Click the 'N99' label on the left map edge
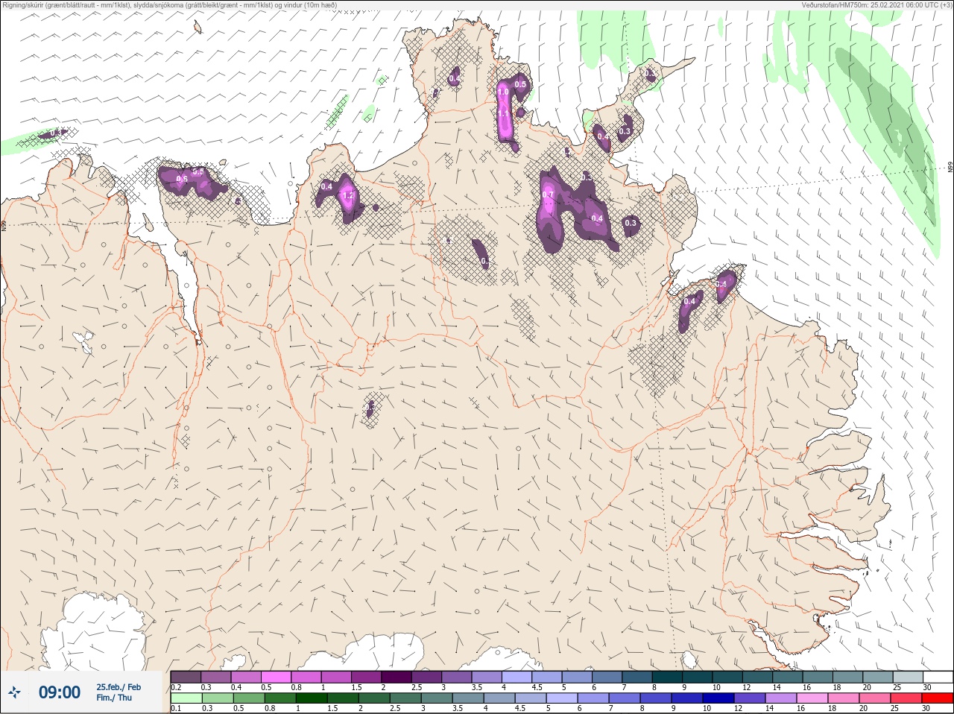 [x=4, y=224]
